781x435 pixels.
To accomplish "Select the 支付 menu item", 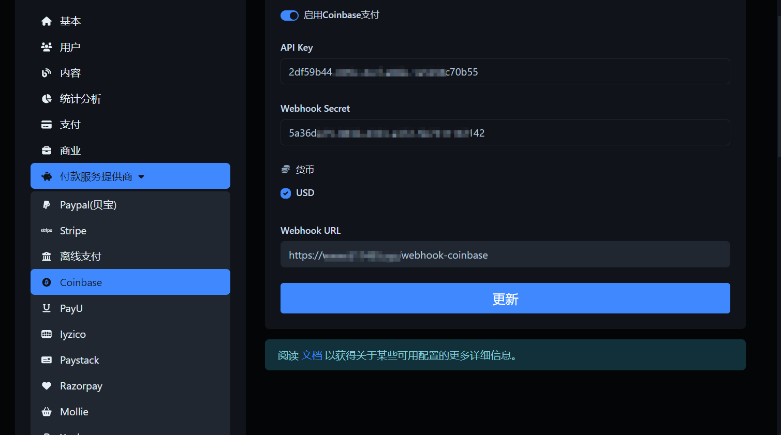I will [x=130, y=125].
